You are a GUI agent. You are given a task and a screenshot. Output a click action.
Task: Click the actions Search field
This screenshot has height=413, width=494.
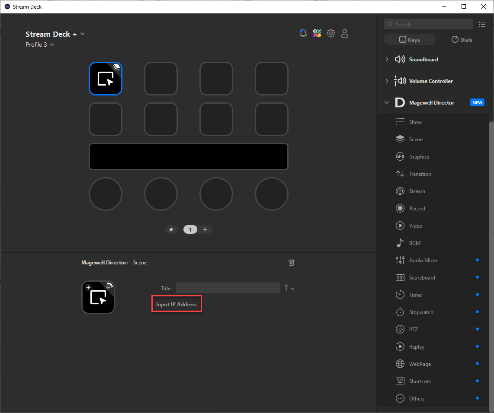(429, 24)
